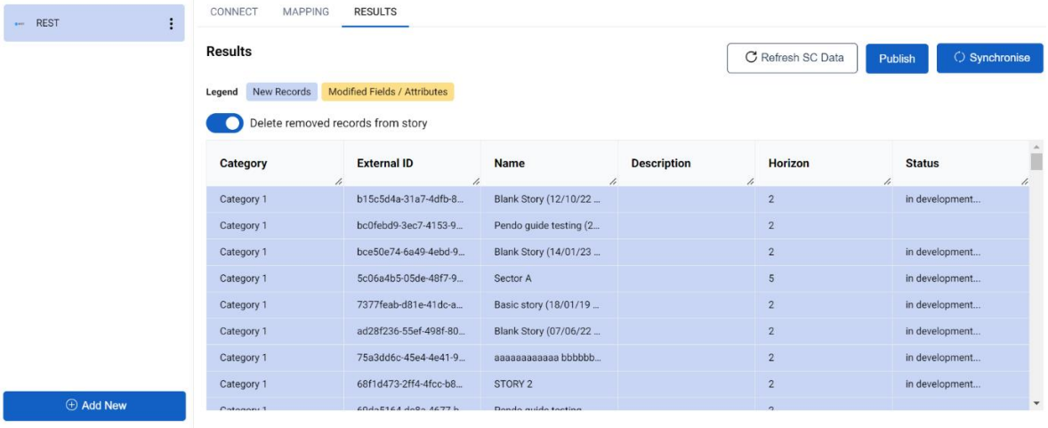Click the Category column resize handle
This screenshot has height=428, width=1048.
click(x=338, y=182)
